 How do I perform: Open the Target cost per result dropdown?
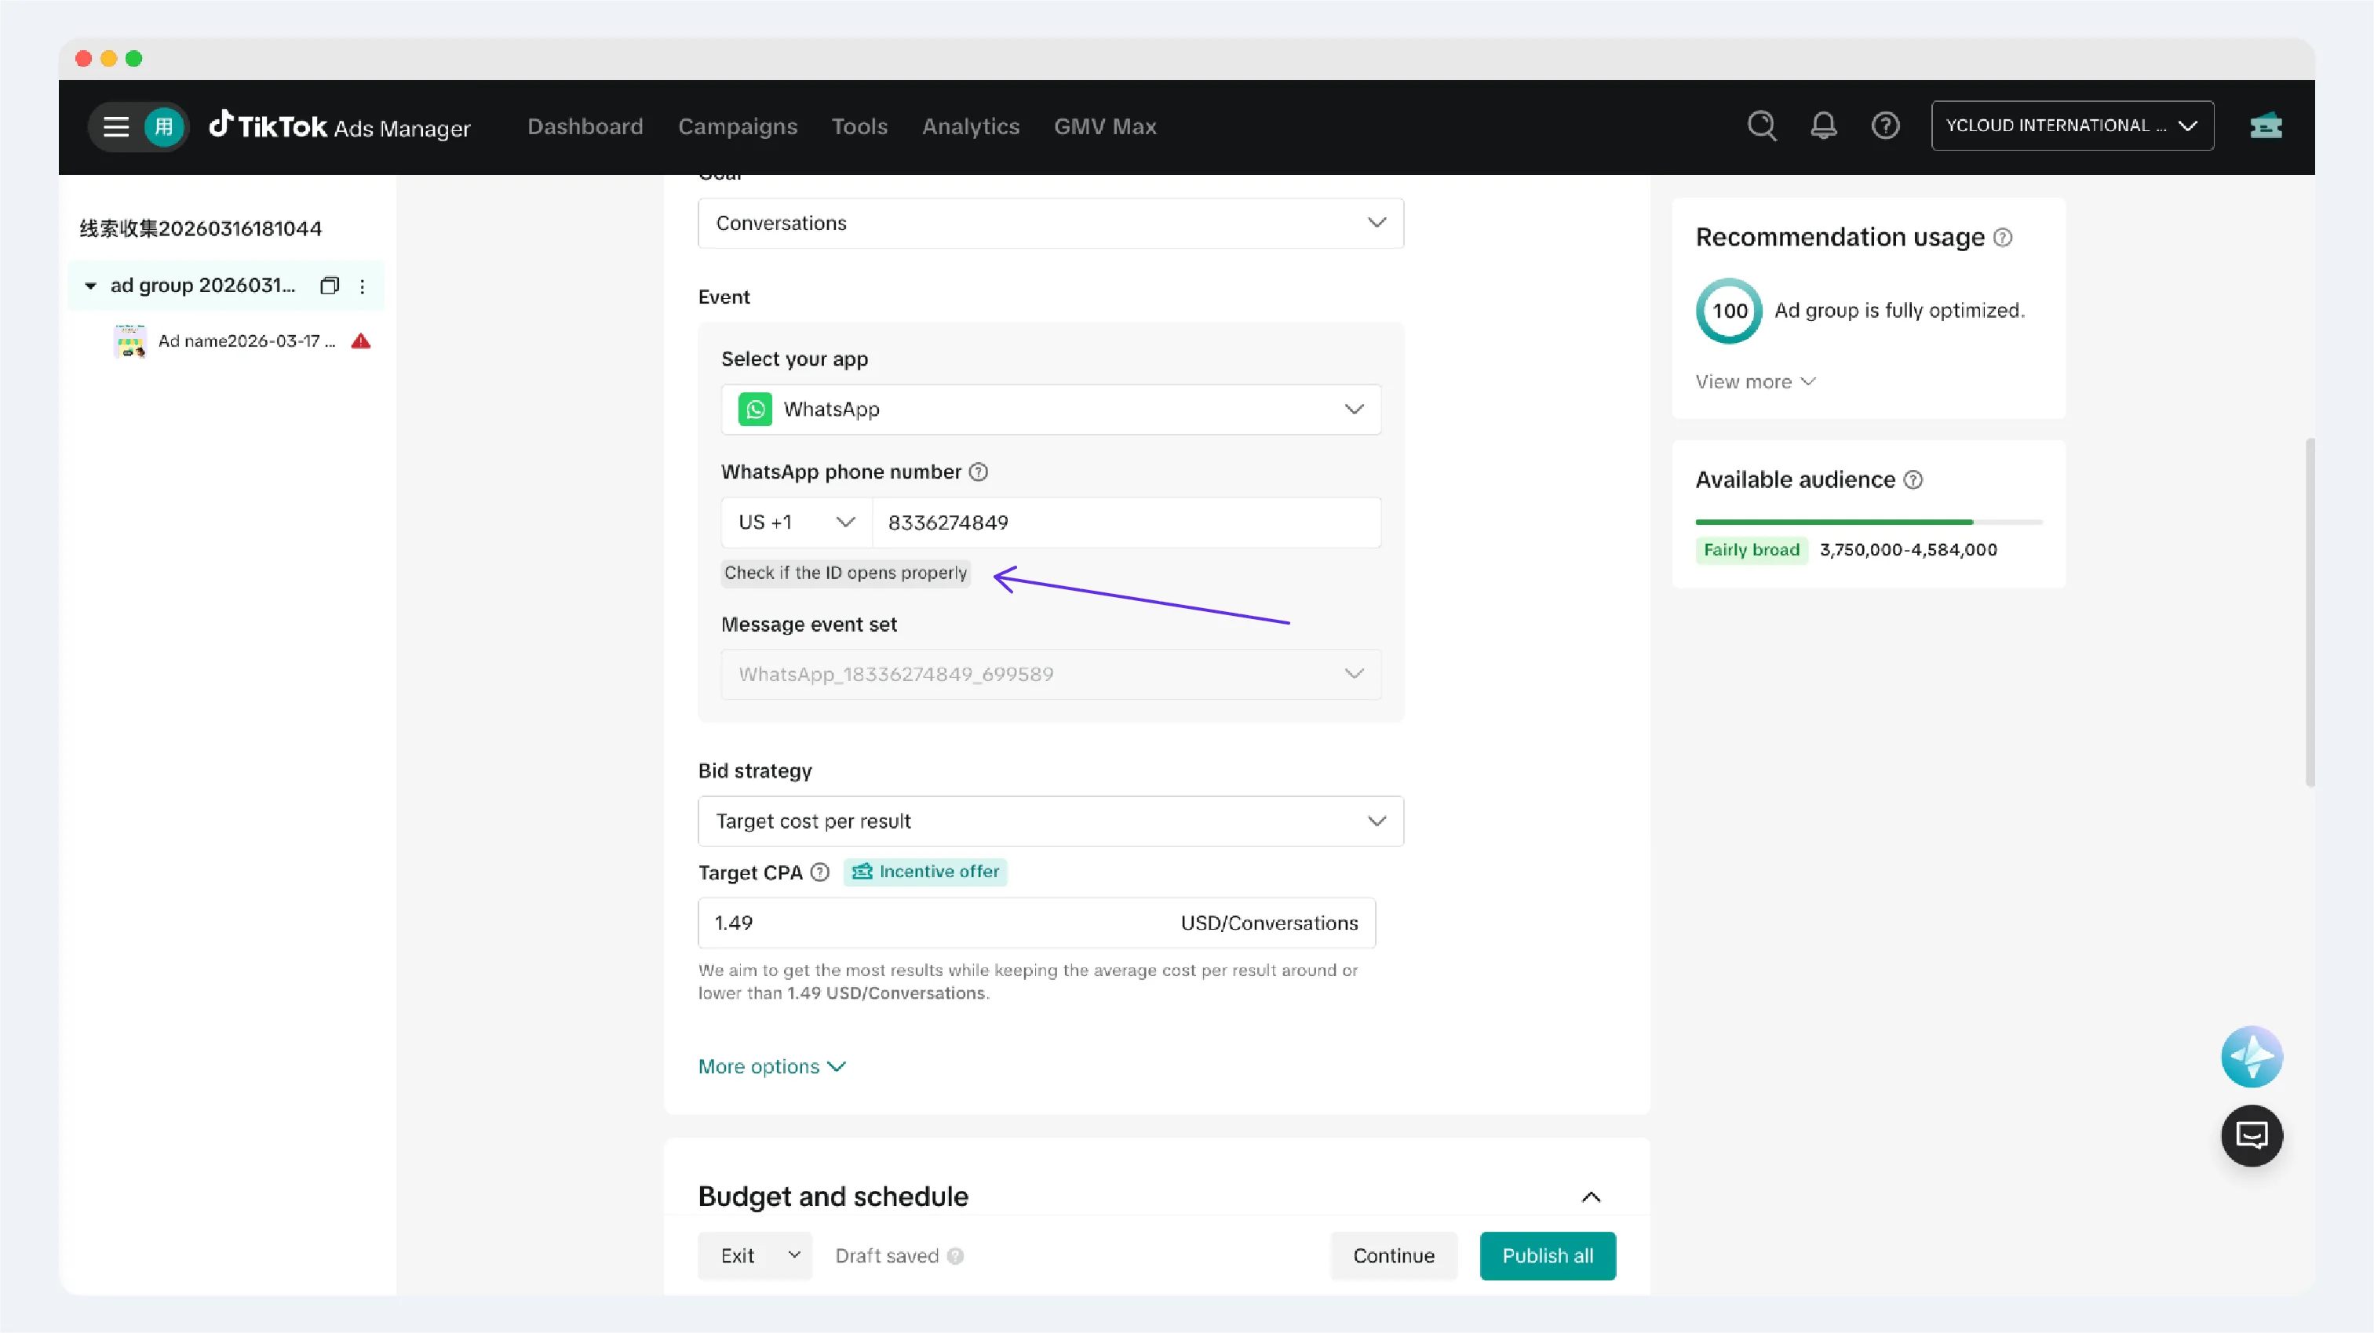(1051, 821)
